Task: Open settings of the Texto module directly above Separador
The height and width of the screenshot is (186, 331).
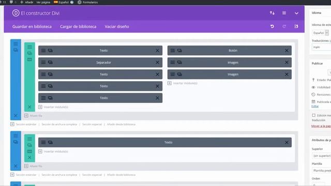Action: pos(43,51)
